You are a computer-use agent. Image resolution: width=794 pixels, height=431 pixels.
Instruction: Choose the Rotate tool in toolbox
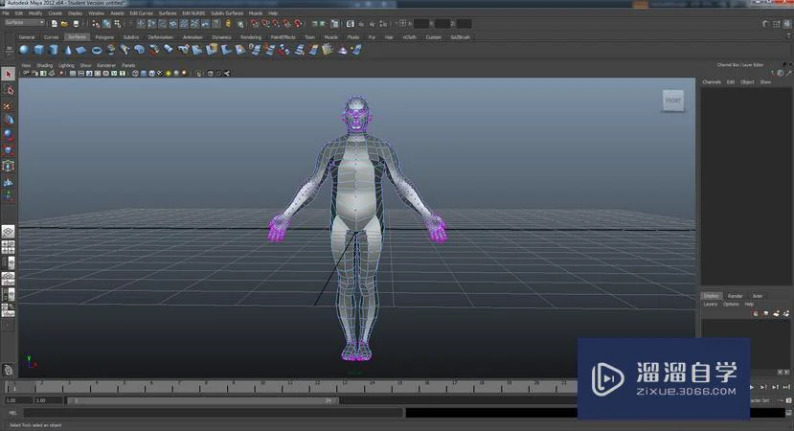8,135
